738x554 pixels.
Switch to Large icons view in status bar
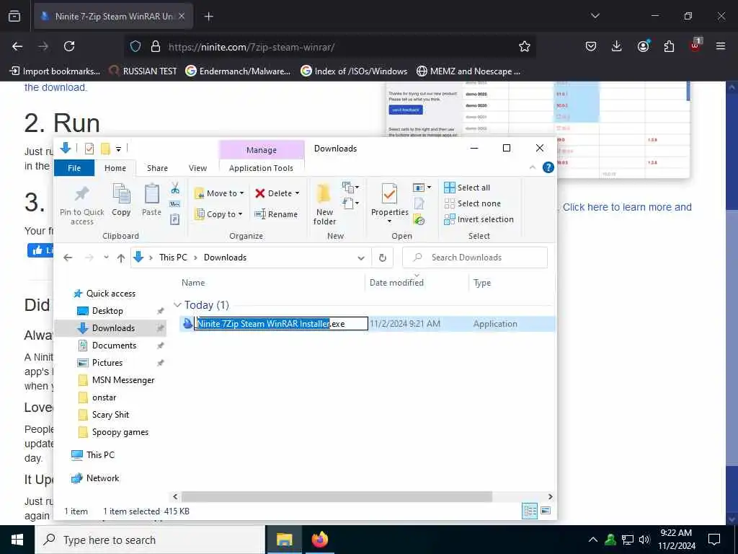tap(546, 511)
